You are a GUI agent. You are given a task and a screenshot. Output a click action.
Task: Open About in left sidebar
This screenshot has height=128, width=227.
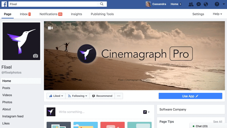6,109
